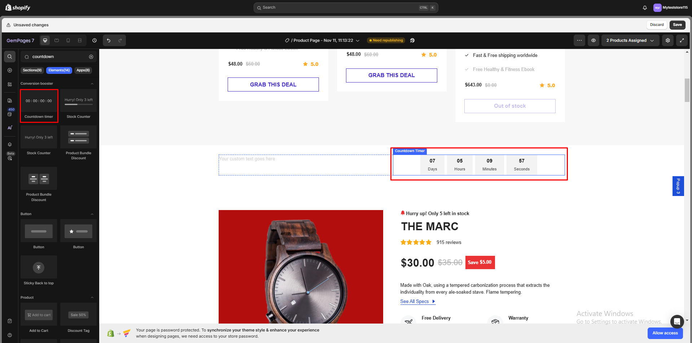Switch to mobile preview mode
The height and width of the screenshot is (343, 692).
(x=68, y=40)
